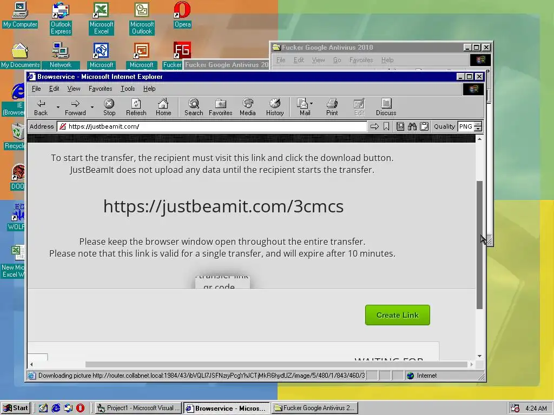Open the Search pane

click(194, 108)
